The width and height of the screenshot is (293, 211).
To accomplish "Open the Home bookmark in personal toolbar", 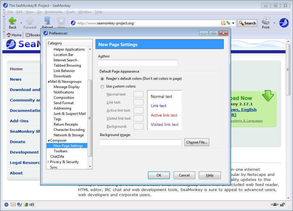I will [x=14, y=35].
